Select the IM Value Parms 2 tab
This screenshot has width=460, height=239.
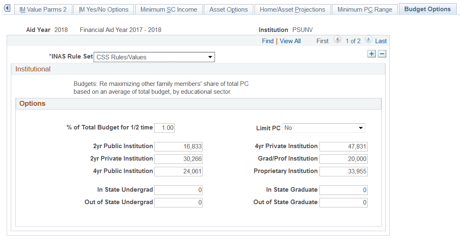(x=43, y=9)
